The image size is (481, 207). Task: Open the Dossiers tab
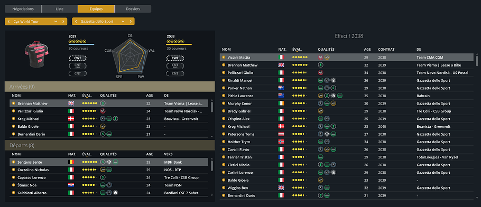click(x=133, y=9)
